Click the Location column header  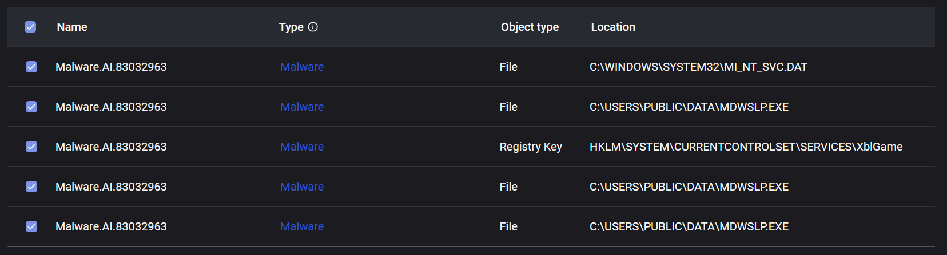point(613,27)
